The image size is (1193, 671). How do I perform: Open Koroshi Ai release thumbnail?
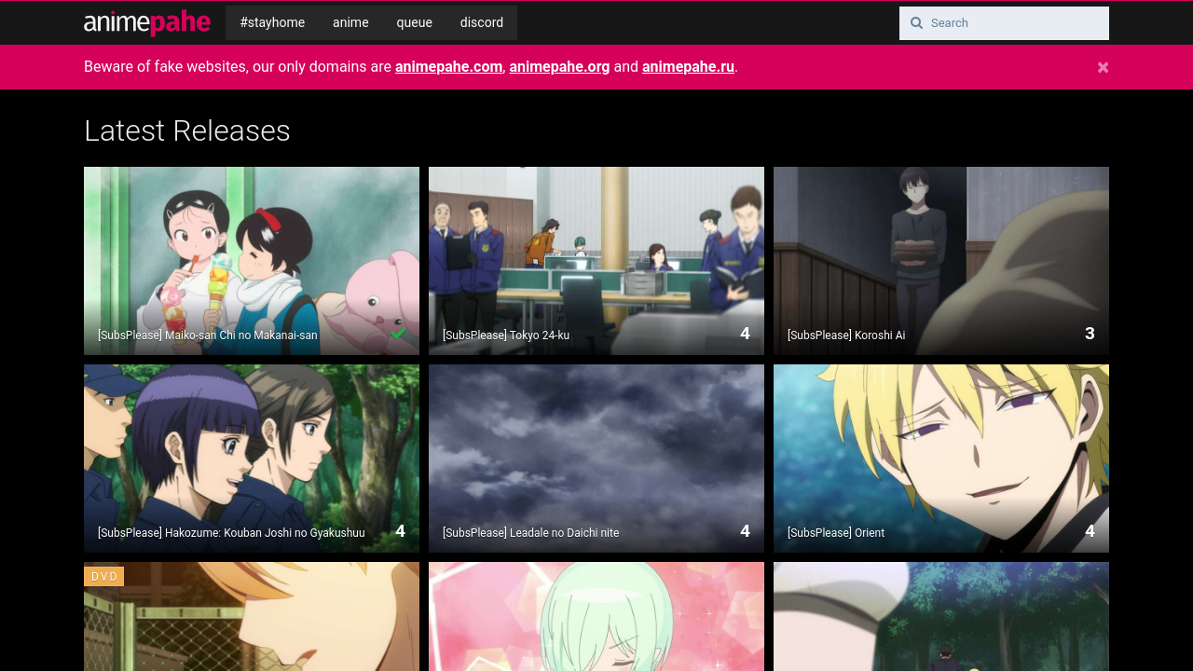pos(941,261)
